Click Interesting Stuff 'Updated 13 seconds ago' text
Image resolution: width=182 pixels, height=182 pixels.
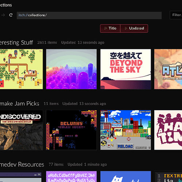coord(82,42)
